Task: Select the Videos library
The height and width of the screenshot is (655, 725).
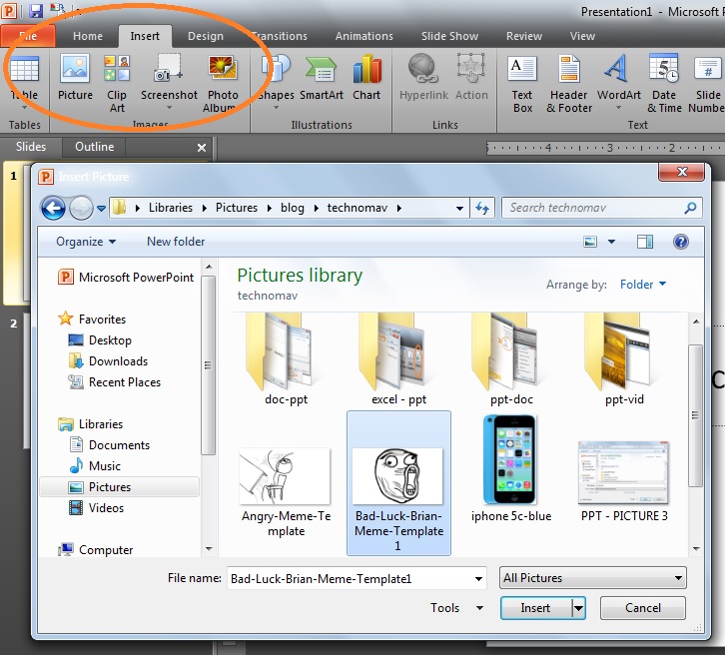Action: click(x=97, y=508)
